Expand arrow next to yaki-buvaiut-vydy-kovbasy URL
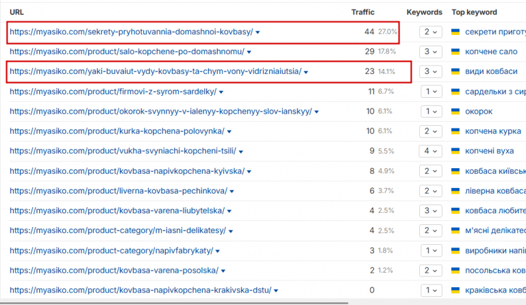The width and height of the screenshot is (526, 305). [x=306, y=72]
